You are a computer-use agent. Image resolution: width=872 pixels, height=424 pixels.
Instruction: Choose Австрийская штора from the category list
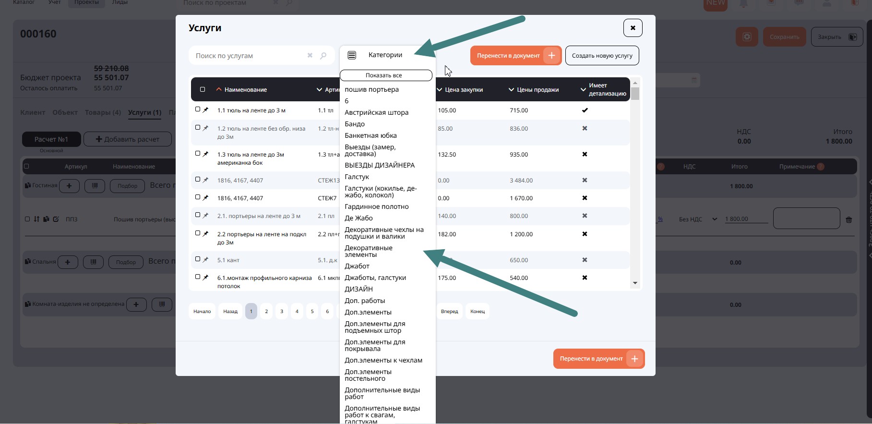pos(376,112)
